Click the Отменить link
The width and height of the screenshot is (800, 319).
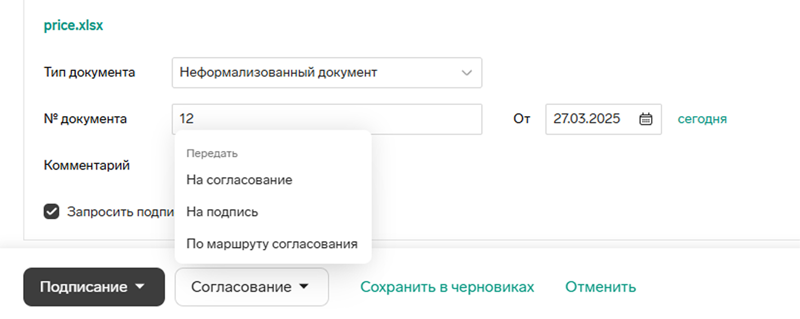coord(600,287)
